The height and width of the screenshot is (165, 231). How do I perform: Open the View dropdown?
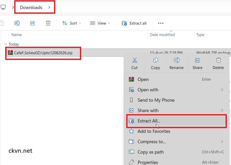(100, 23)
